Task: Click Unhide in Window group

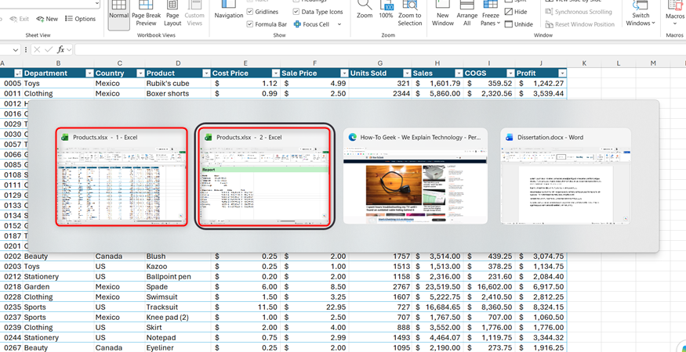Action: click(519, 24)
